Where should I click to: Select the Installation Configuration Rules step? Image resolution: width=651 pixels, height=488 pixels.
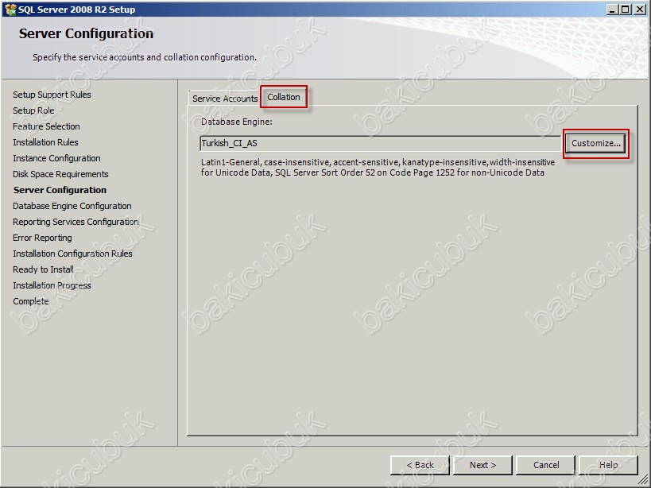pyautogui.click(x=72, y=254)
